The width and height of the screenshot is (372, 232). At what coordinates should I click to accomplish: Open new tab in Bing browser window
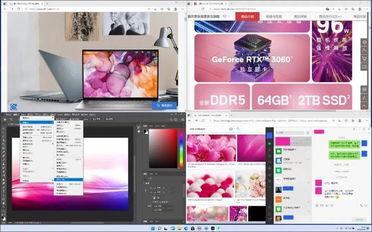(231, 115)
